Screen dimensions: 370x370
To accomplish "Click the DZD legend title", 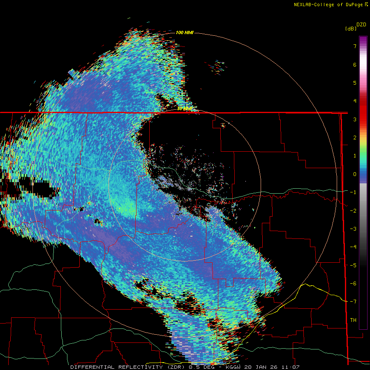I will pyautogui.click(x=361, y=25).
